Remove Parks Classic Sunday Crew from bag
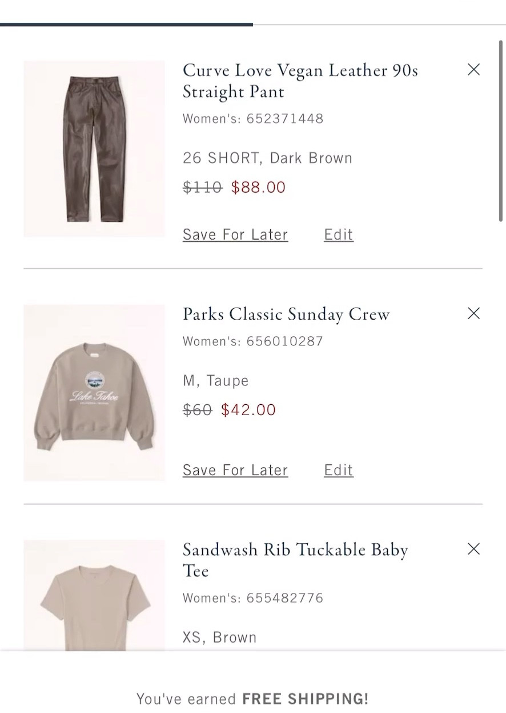Image resolution: width=506 pixels, height=713 pixels. click(473, 313)
